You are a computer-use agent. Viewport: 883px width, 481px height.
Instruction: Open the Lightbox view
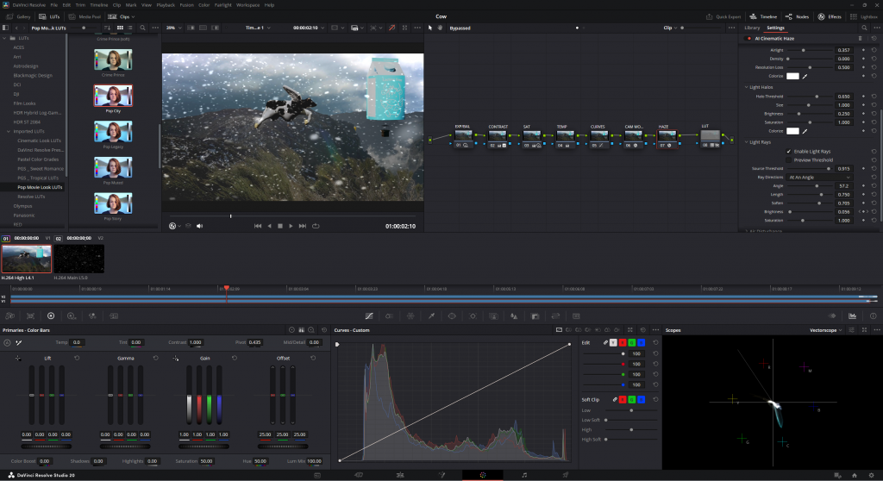[864, 17]
